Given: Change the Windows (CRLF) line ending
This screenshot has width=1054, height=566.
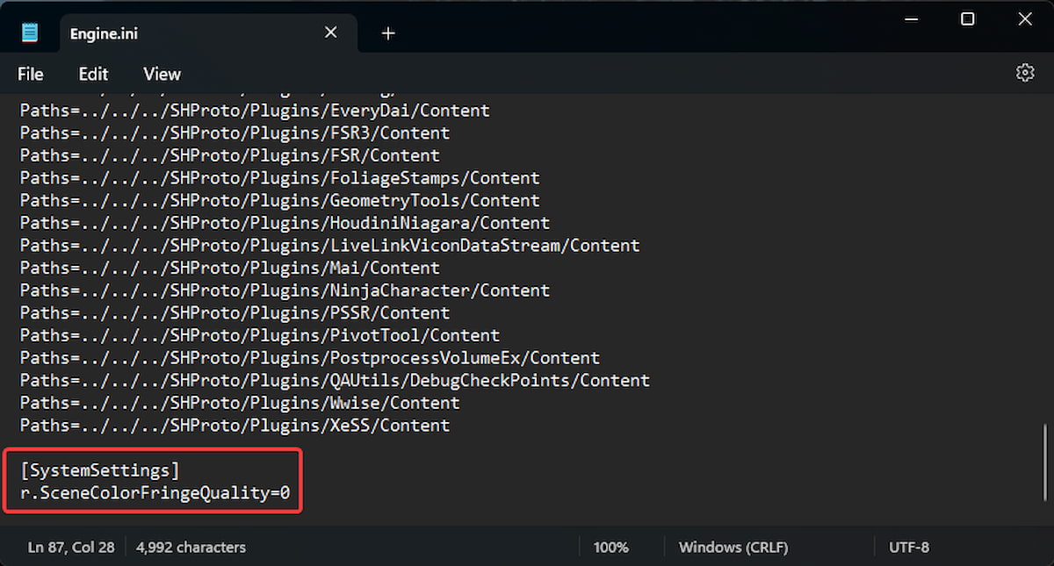Looking at the screenshot, I should pos(733,547).
